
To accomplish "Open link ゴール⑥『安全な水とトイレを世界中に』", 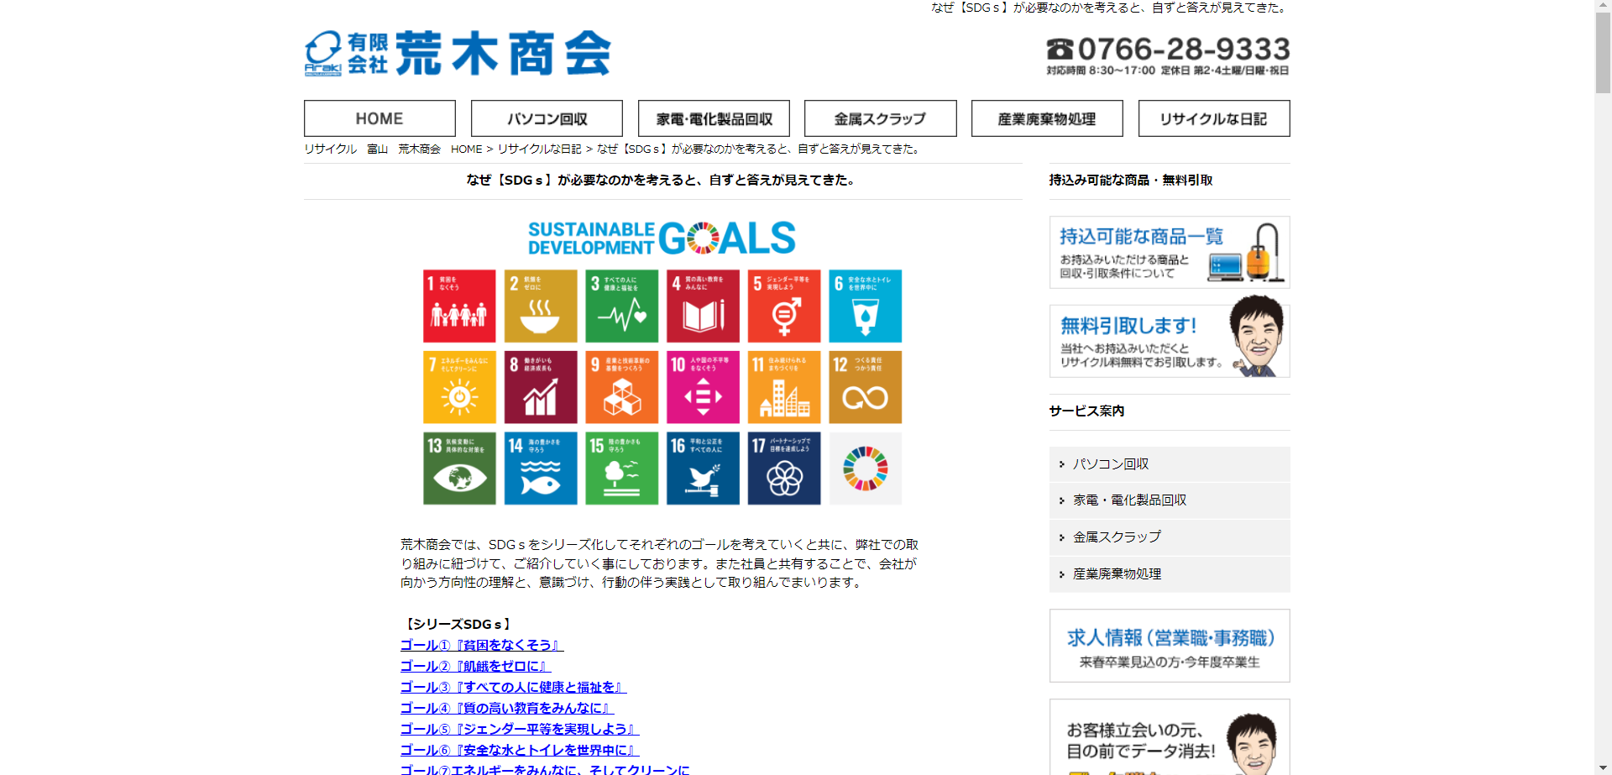I will tap(520, 750).
